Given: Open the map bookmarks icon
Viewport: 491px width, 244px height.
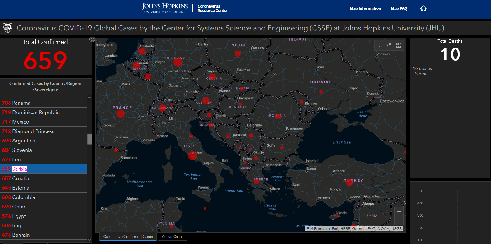Looking at the screenshot, I should coord(379,45).
